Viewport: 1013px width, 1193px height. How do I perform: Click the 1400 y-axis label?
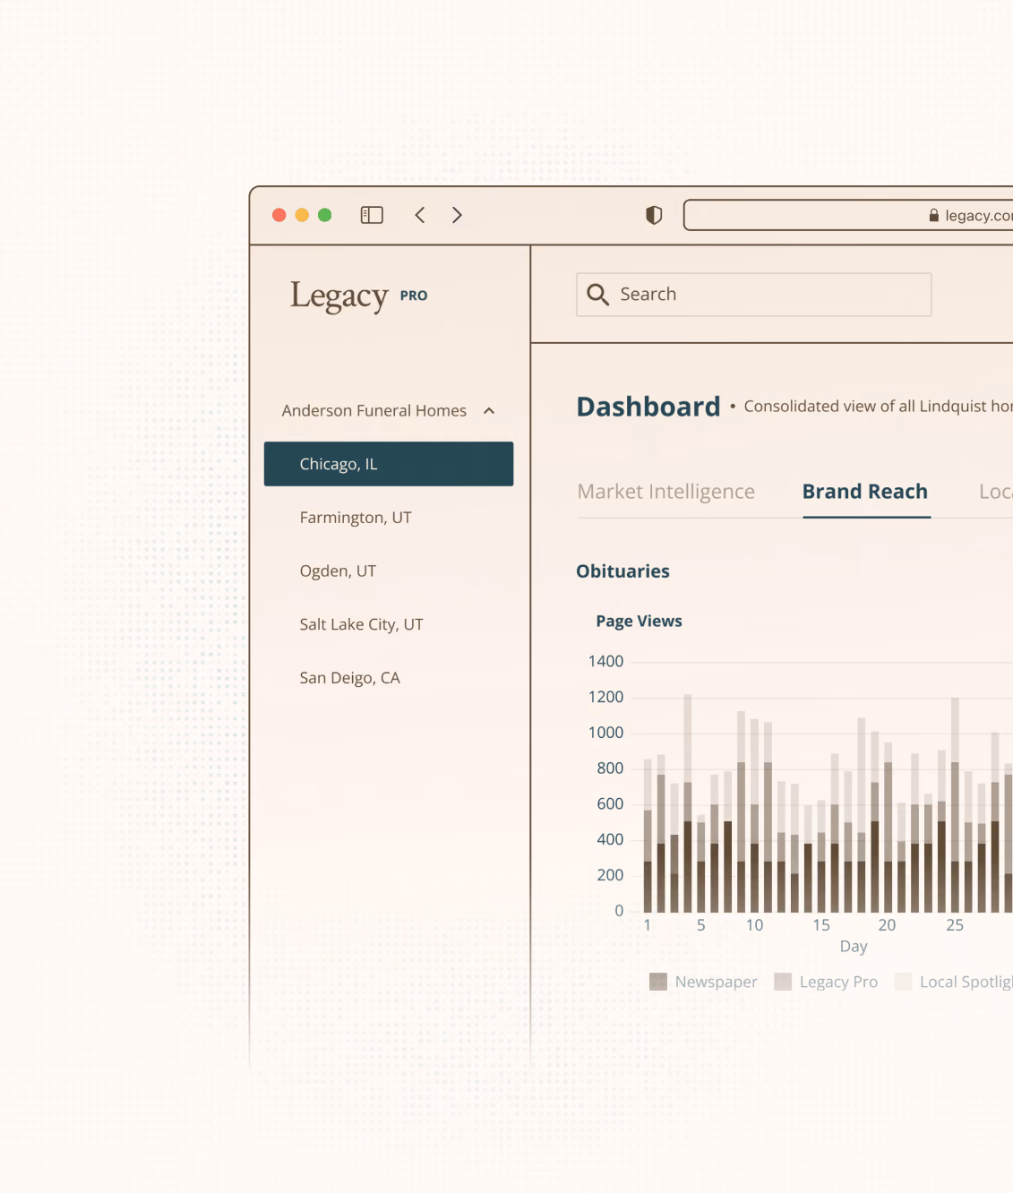click(x=606, y=662)
